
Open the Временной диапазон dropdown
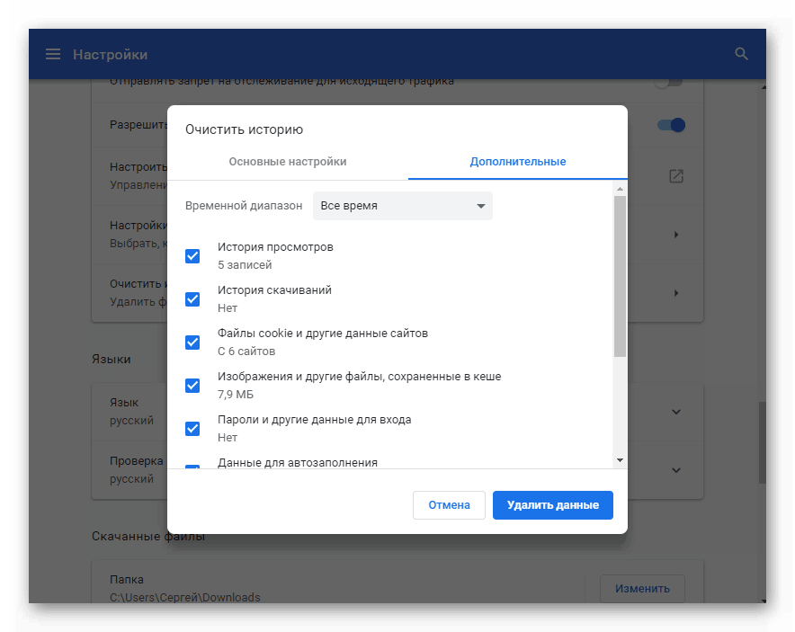402,206
